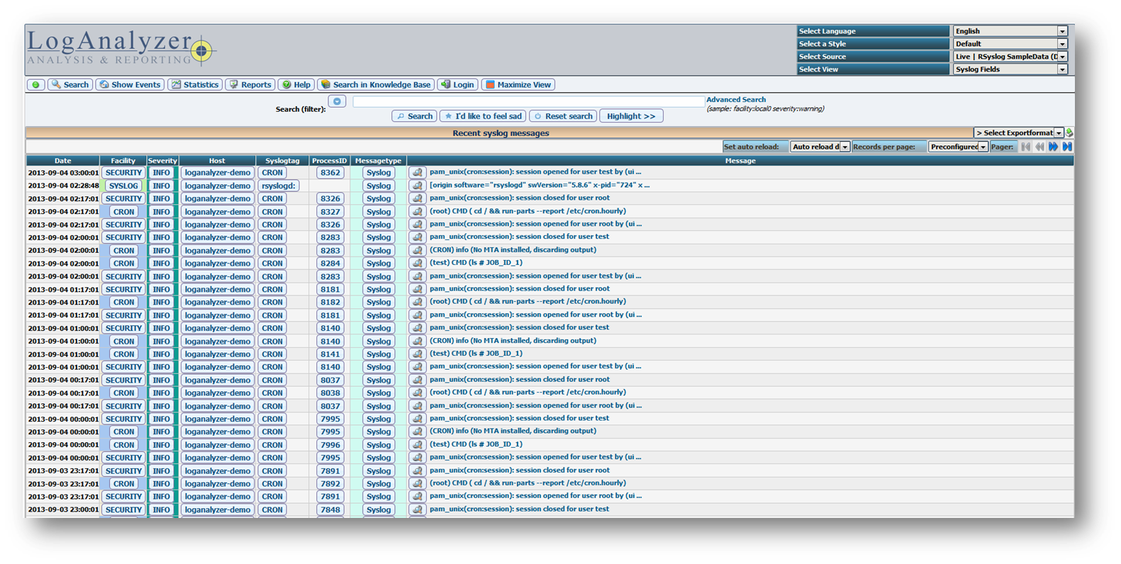Click into the Search filter input field

tap(528, 102)
